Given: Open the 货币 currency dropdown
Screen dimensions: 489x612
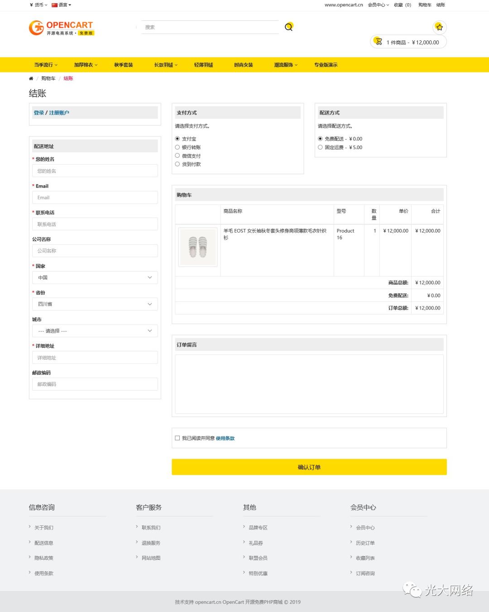Looking at the screenshot, I should [x=38, y=5].
